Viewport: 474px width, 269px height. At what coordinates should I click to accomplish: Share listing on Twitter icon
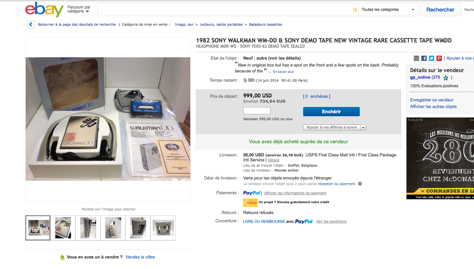coord(432,58)
